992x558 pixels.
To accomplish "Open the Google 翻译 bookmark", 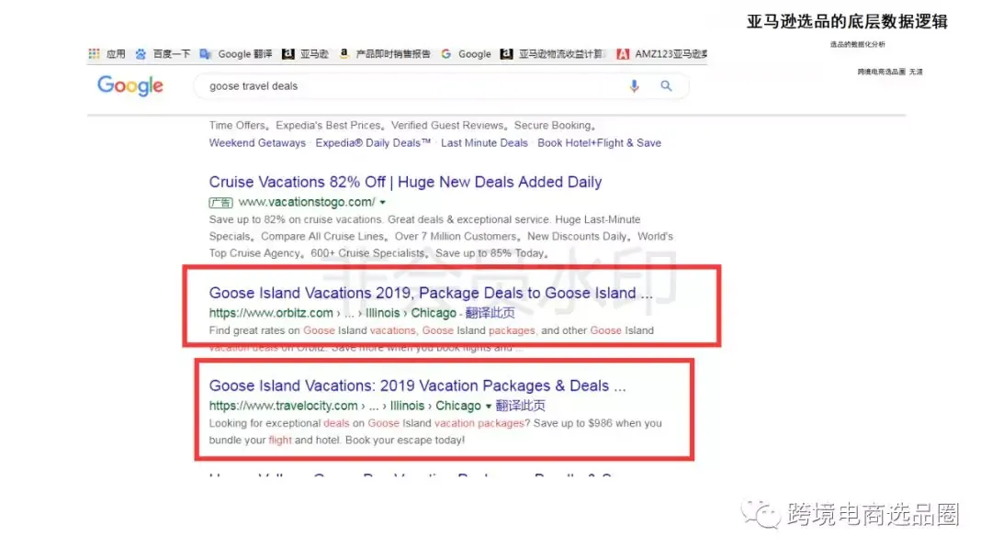I will 245,54.
